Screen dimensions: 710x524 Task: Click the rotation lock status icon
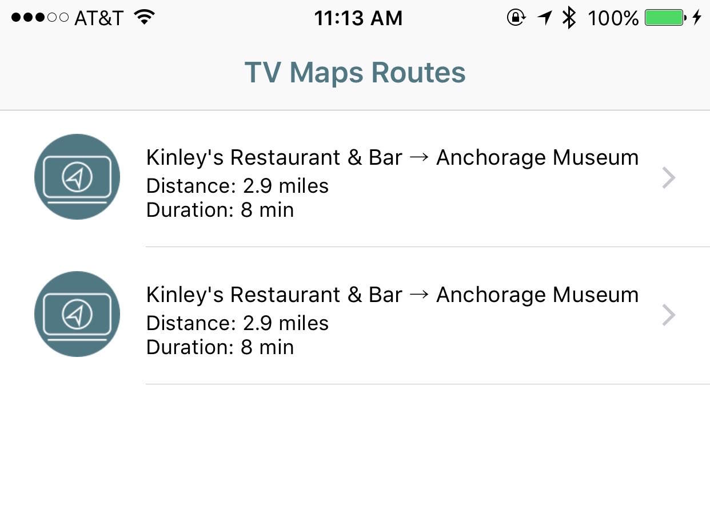(516, 18)
